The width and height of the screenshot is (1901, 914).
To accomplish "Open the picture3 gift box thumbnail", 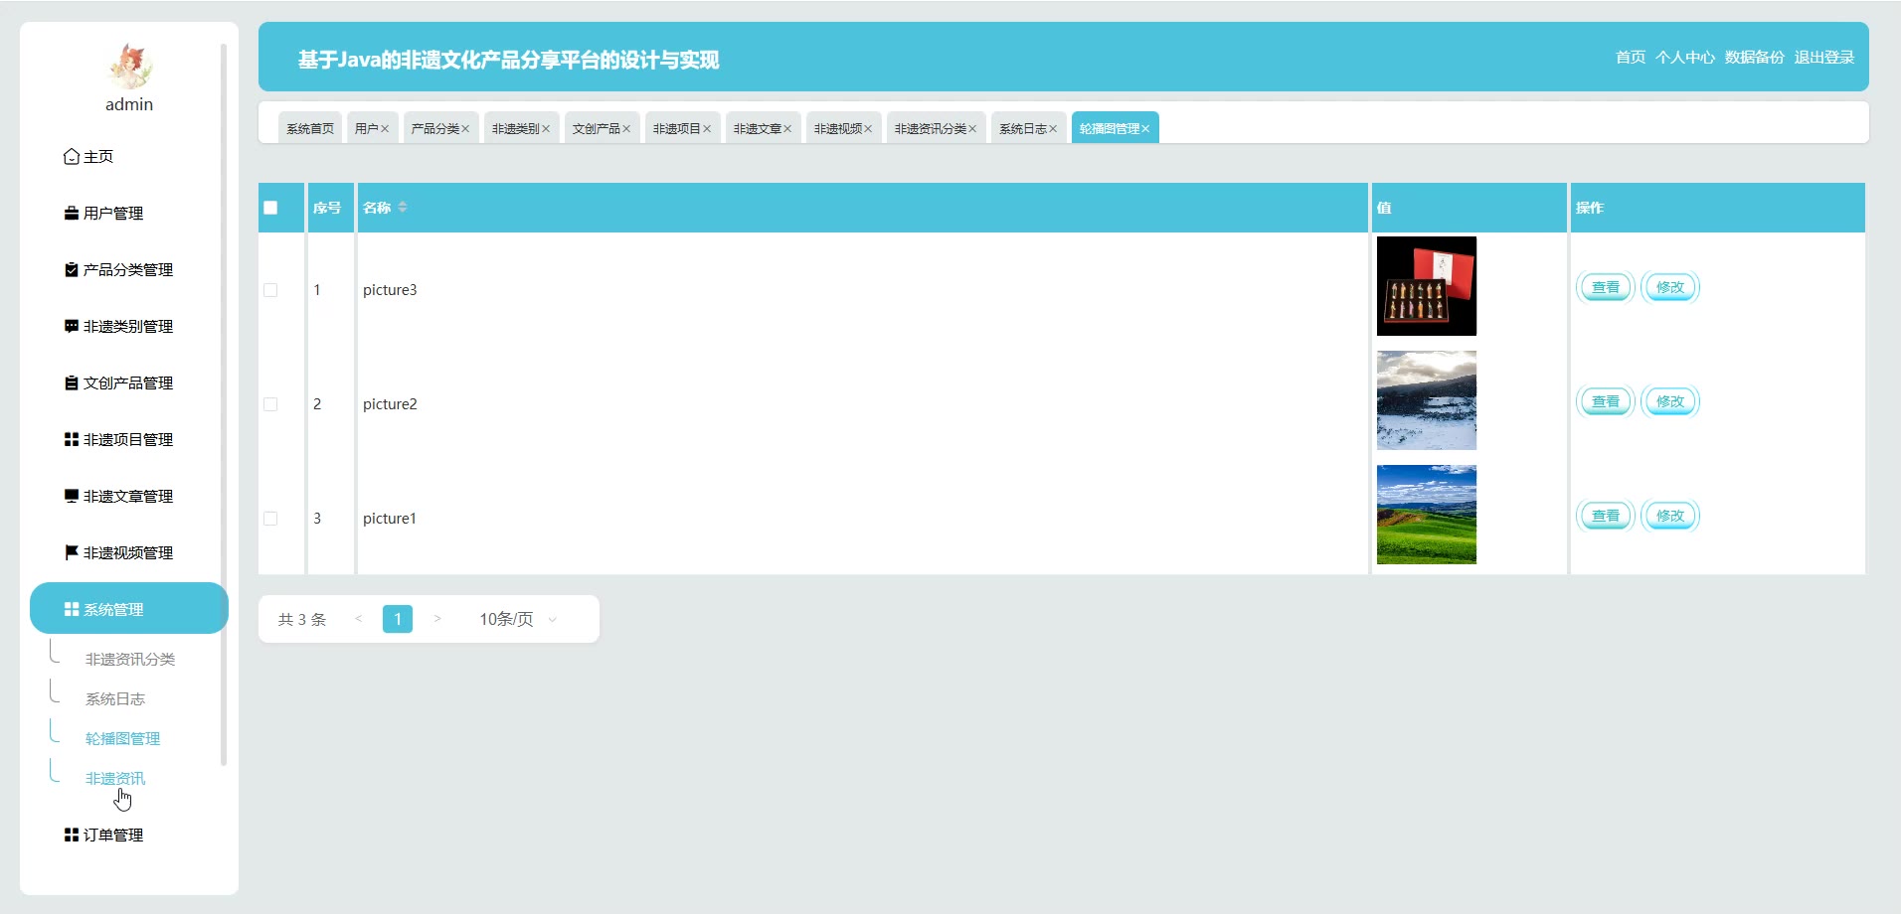I will [1427, 286].
